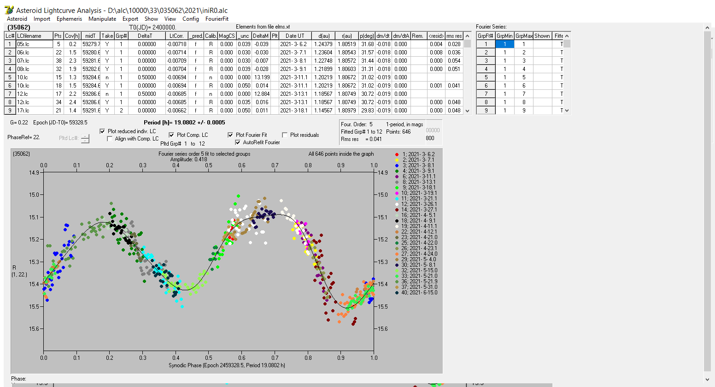715x387 pixels.
Task: Select file cell 05r.lc
Action: coord(34,44)
